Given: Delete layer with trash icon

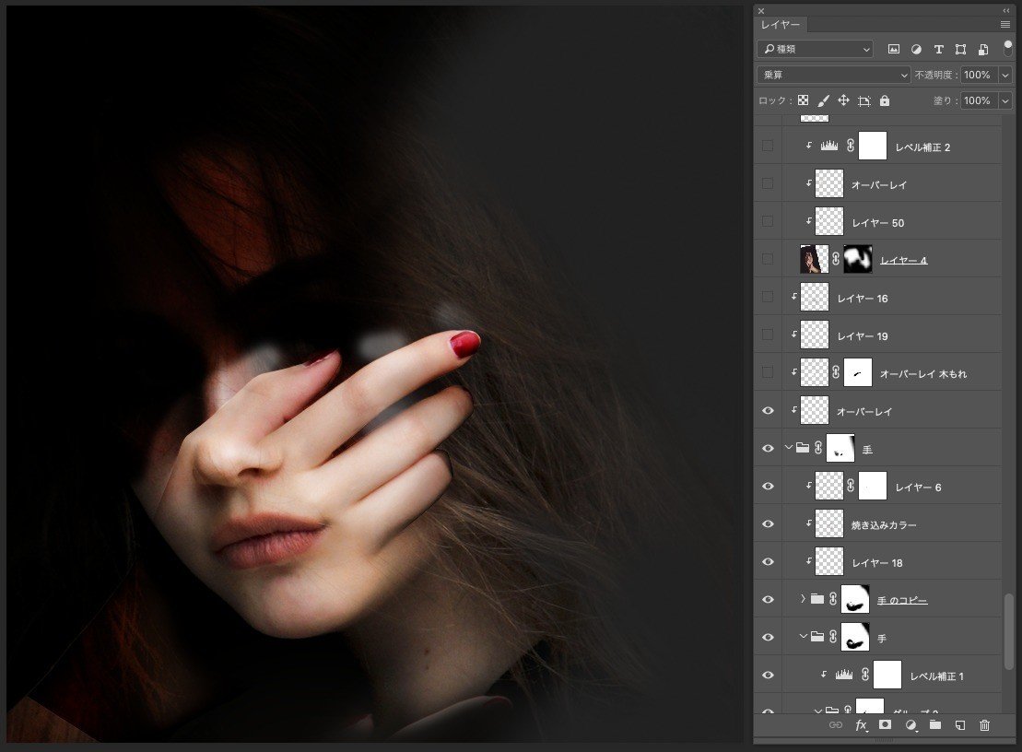Looking at the screenshot, I should pos(985,724).
